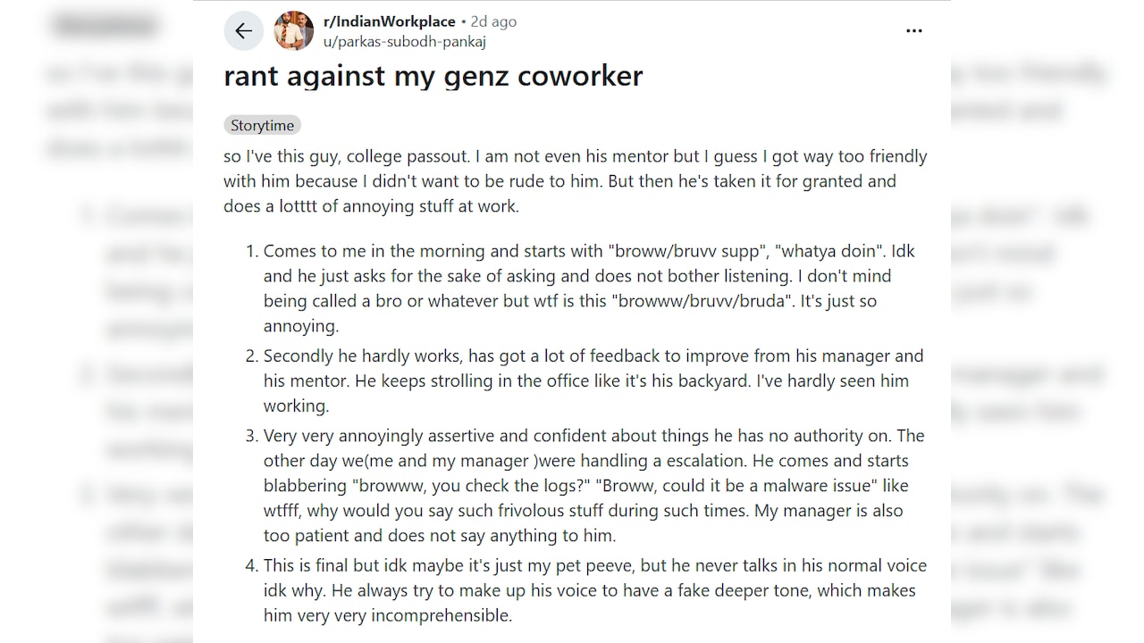
Task: Open u/parkas-subodh-pankaj's profile
Action: 404,41
